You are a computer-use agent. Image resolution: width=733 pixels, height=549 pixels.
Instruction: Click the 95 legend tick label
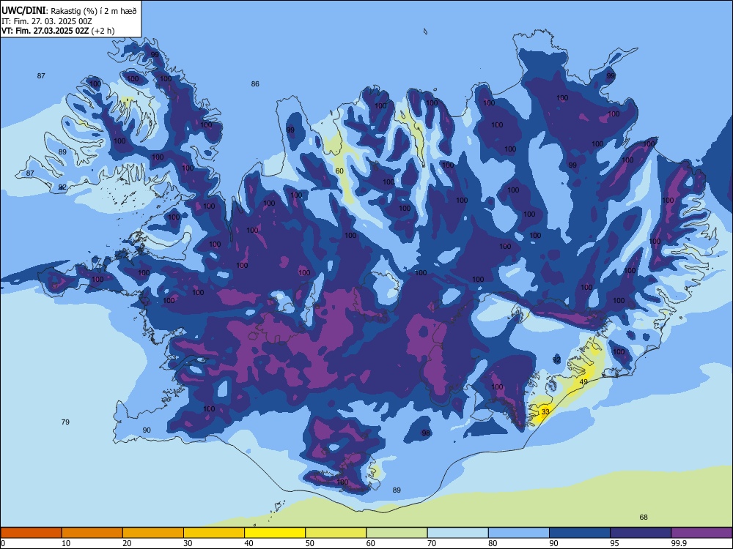coord(615,543)
